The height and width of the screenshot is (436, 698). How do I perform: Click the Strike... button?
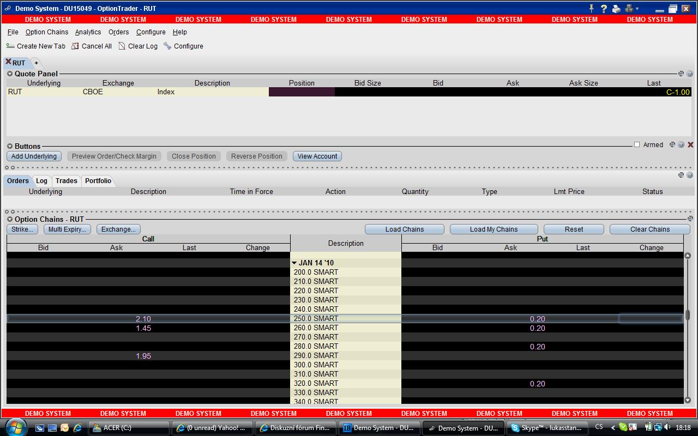(x=22, y=229)
